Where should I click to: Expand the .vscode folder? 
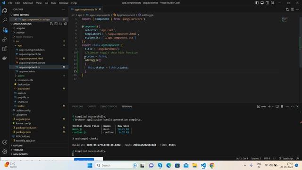[x=20, y=33]
